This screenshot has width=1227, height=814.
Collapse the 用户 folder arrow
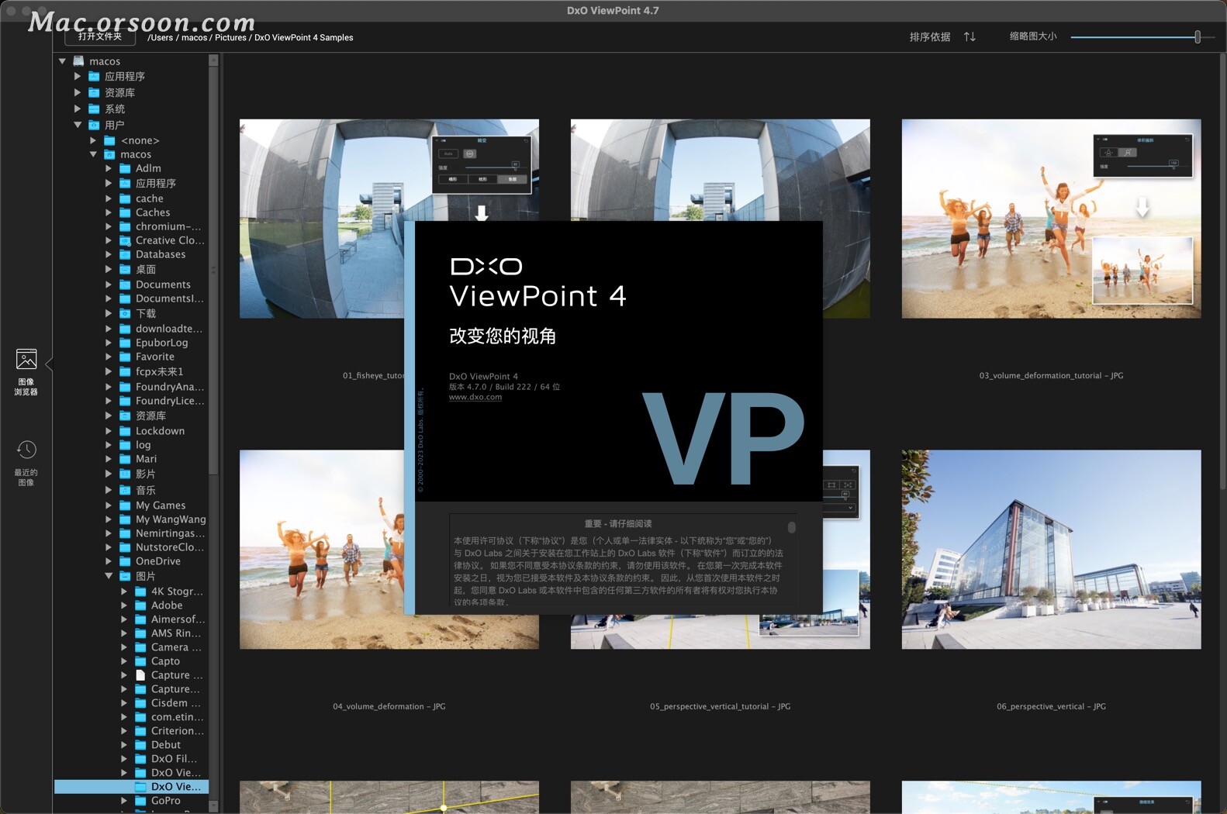pos(77,125)
